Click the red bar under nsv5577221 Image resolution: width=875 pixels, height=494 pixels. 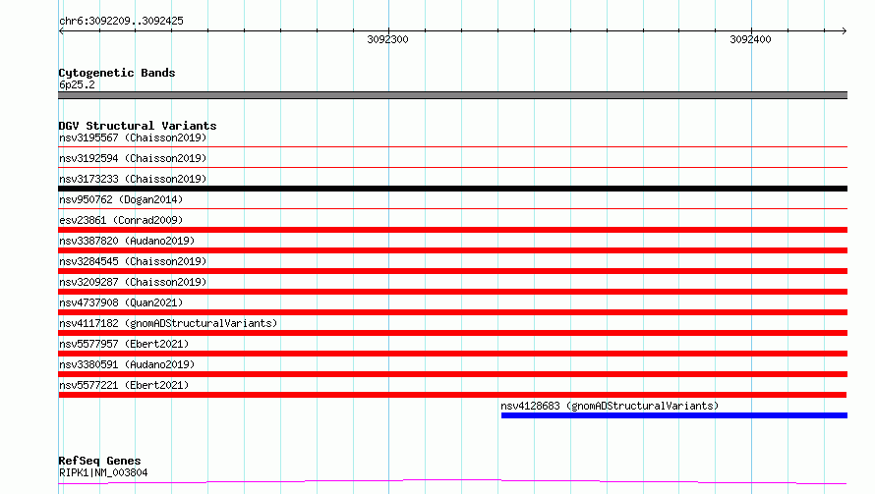pos(452,395)
